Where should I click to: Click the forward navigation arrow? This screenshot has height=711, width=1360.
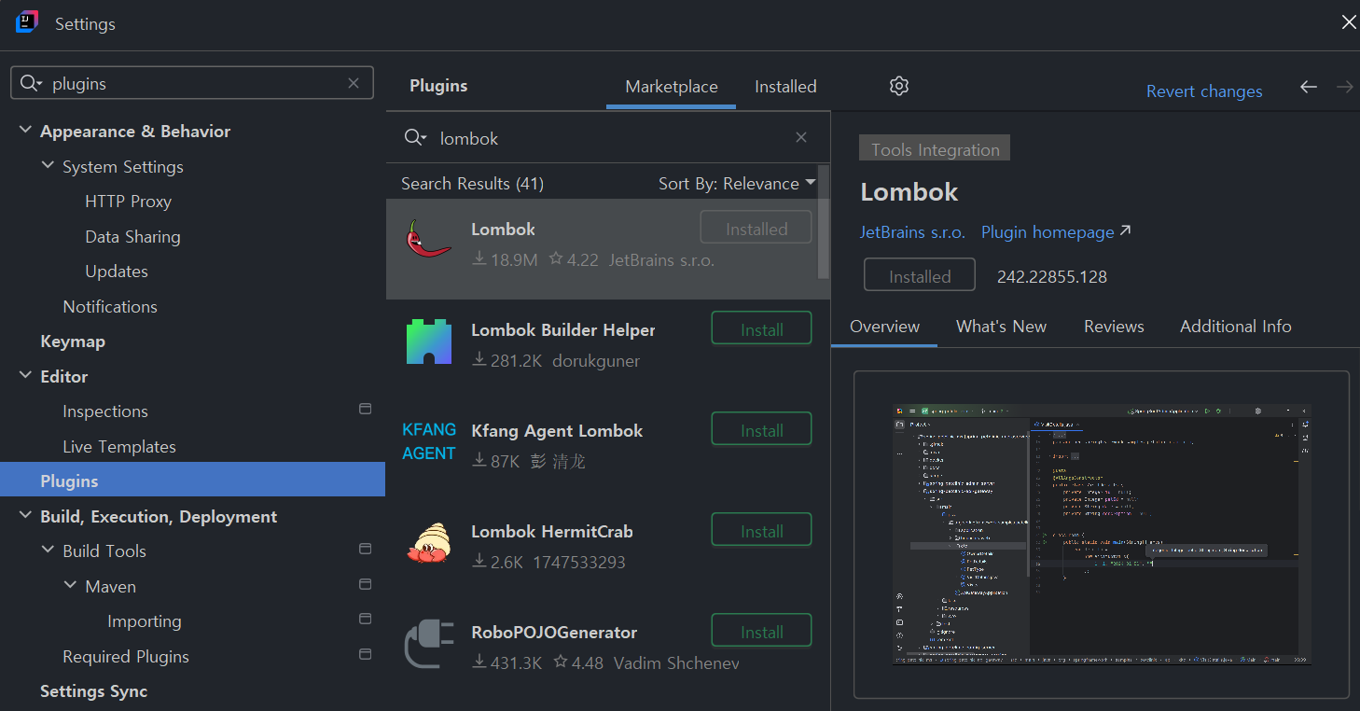point(1344,87)
